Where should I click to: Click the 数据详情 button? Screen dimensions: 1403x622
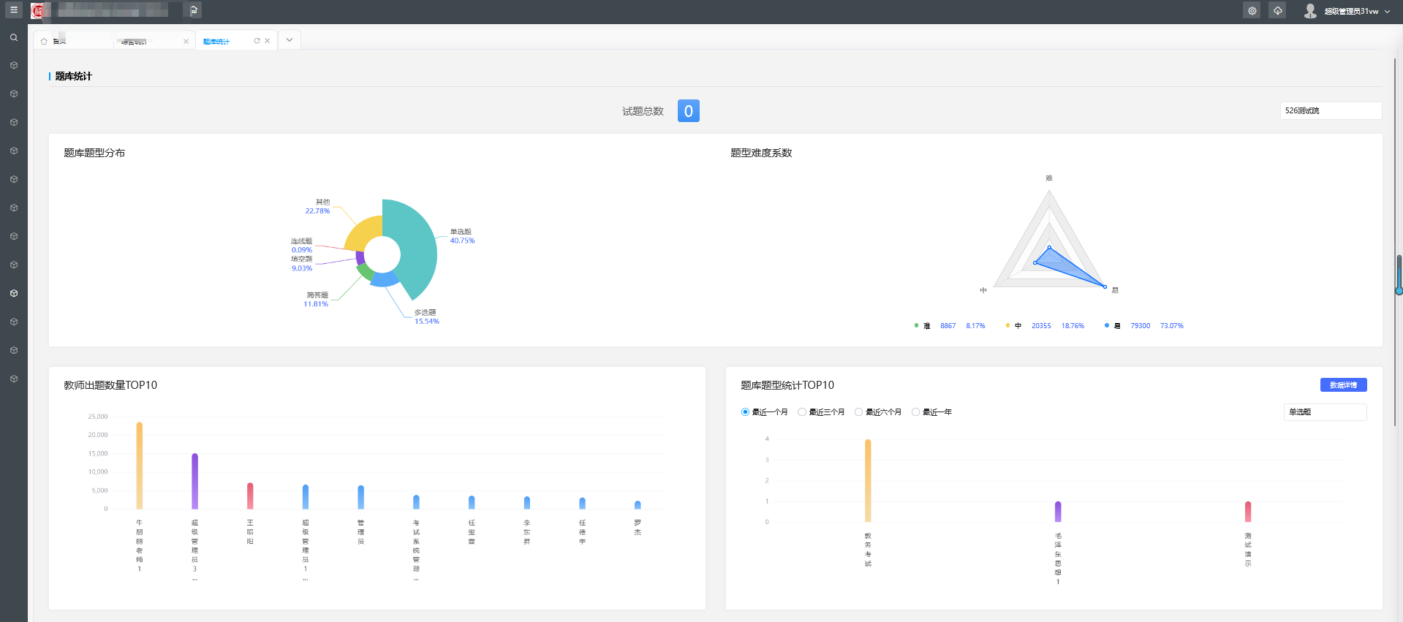coord(1342,385)
